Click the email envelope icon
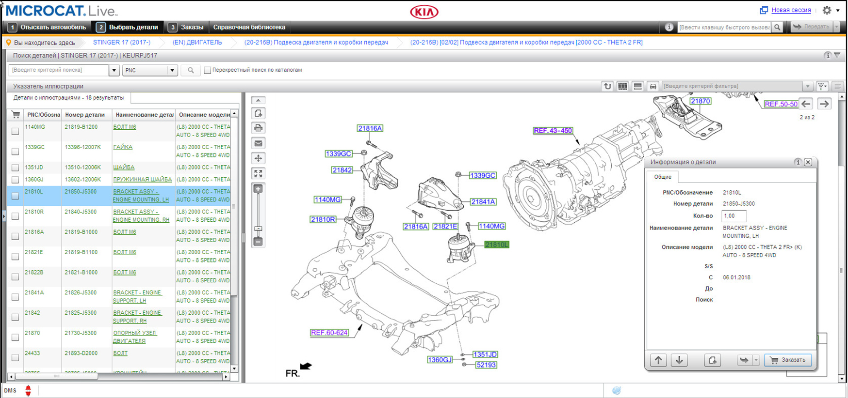The width and height of the screenshot is (848, 398). 258,143
